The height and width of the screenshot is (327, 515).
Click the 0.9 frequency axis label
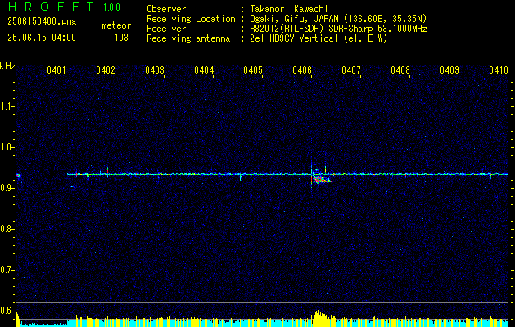pos(7,188)
